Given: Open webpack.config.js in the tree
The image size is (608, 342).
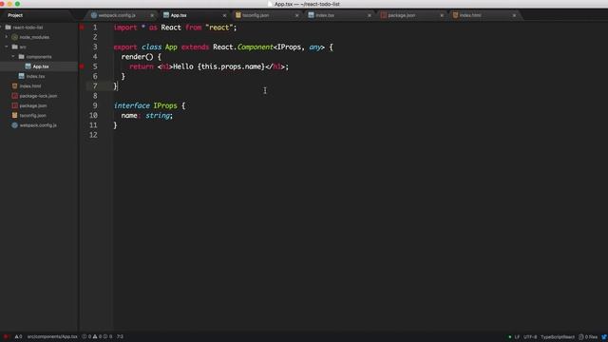Looking at the screenshot, I should 39,125.
